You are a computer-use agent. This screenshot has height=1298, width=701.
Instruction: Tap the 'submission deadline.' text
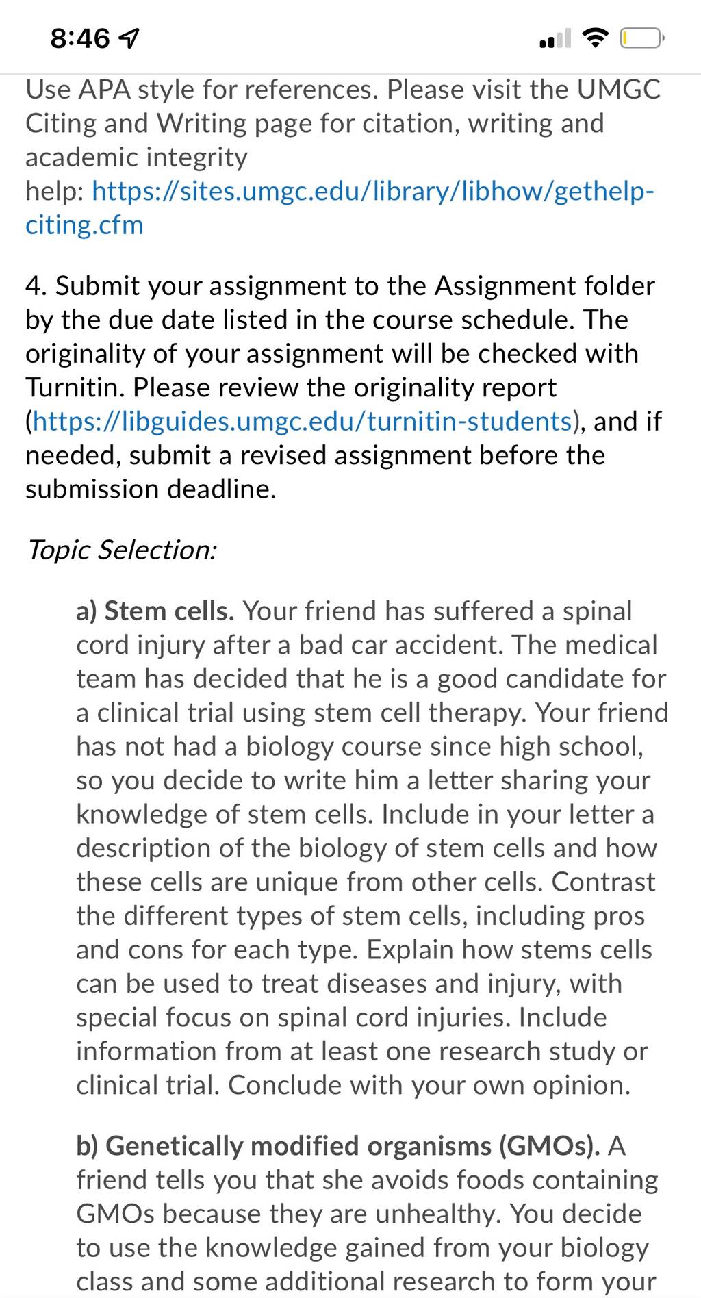pyautogui.click(x=151, y=489)
